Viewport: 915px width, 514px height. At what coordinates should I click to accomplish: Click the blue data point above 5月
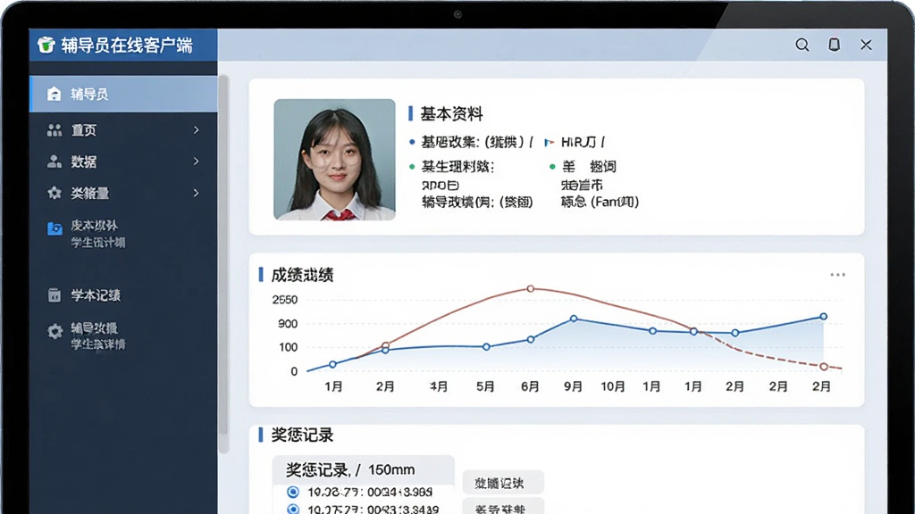pos(486,347)
